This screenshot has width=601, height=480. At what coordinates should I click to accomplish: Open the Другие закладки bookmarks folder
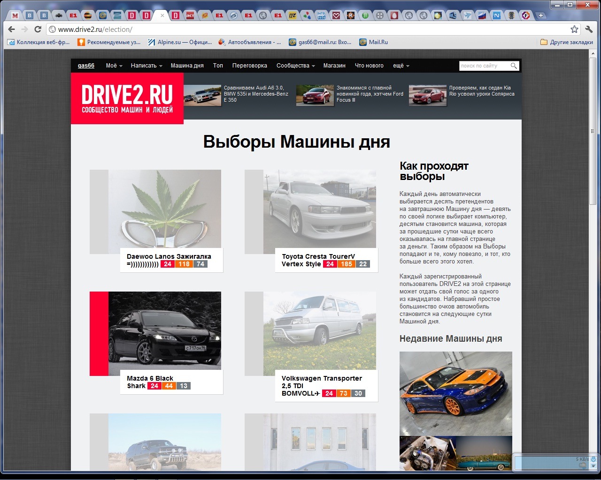point(567,42)
